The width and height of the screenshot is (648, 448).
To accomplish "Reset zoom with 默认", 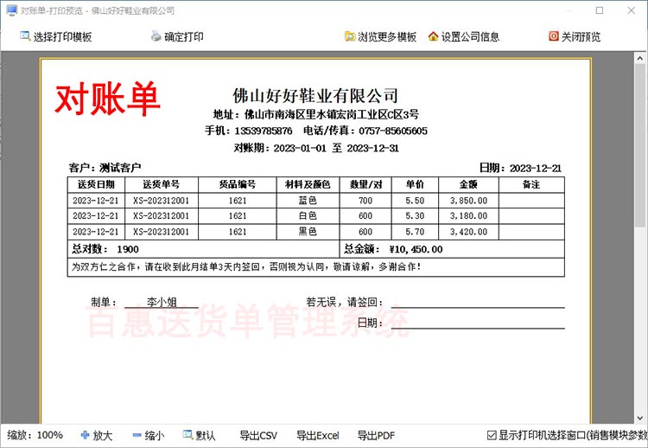I will coord(200,435).
